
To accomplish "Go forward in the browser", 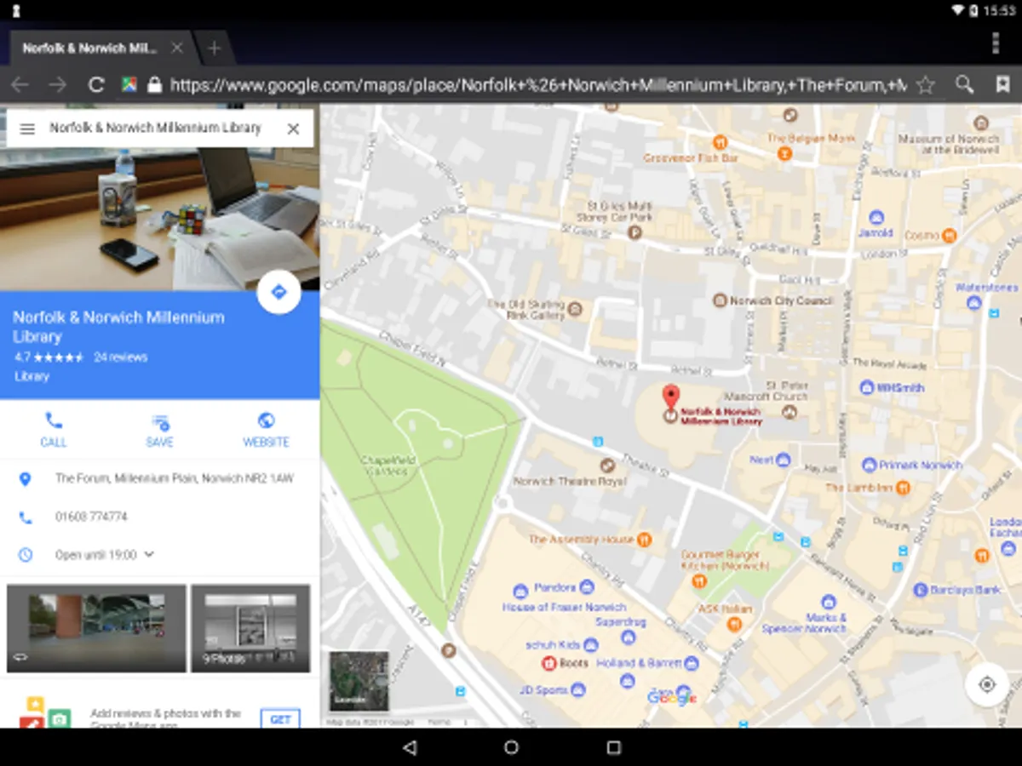I will (57, 84).
